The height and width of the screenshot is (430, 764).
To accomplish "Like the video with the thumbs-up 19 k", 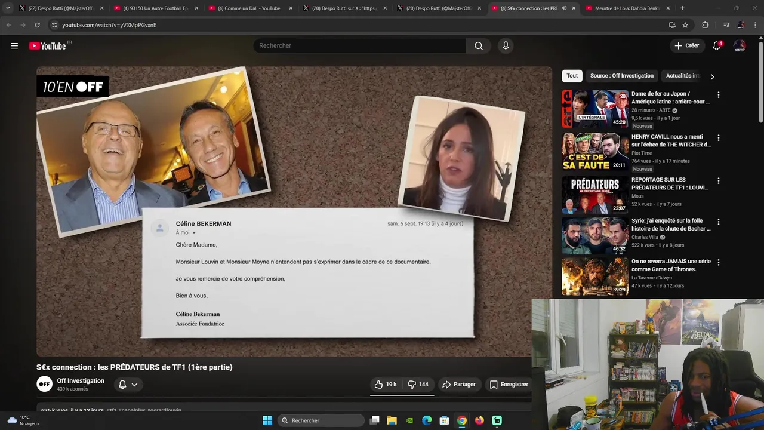I will coord(385,385).
